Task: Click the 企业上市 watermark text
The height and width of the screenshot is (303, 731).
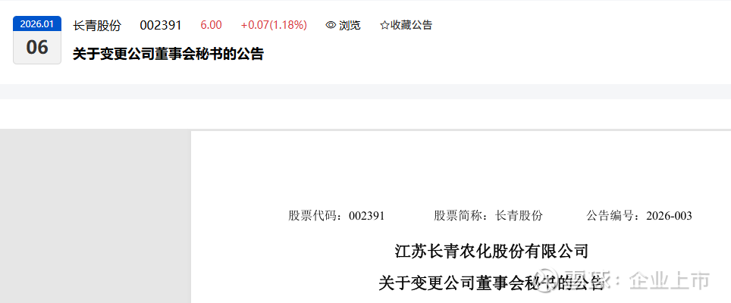Action: tap(670, 281)
